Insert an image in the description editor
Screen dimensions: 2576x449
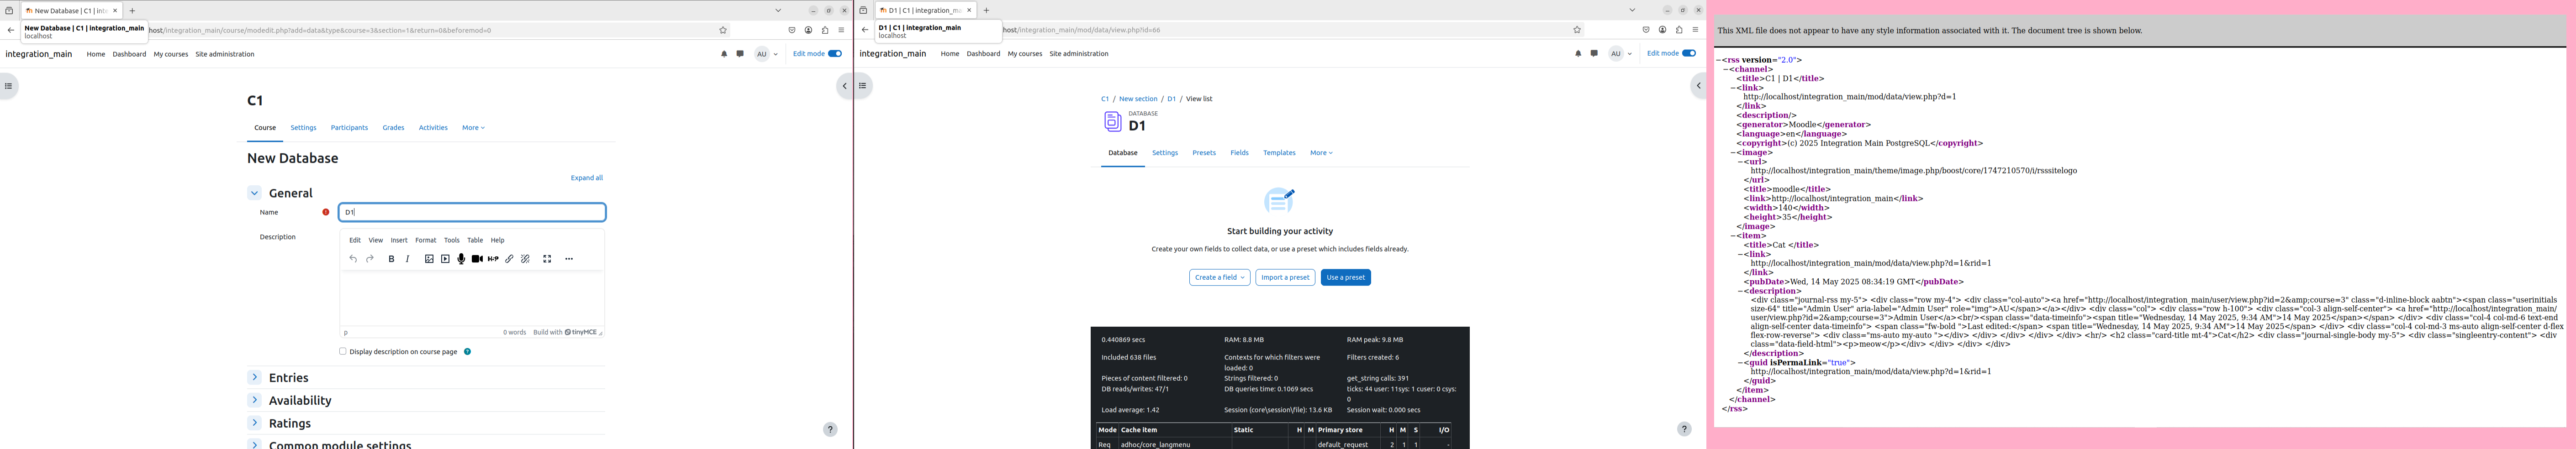tap(429, 259)
